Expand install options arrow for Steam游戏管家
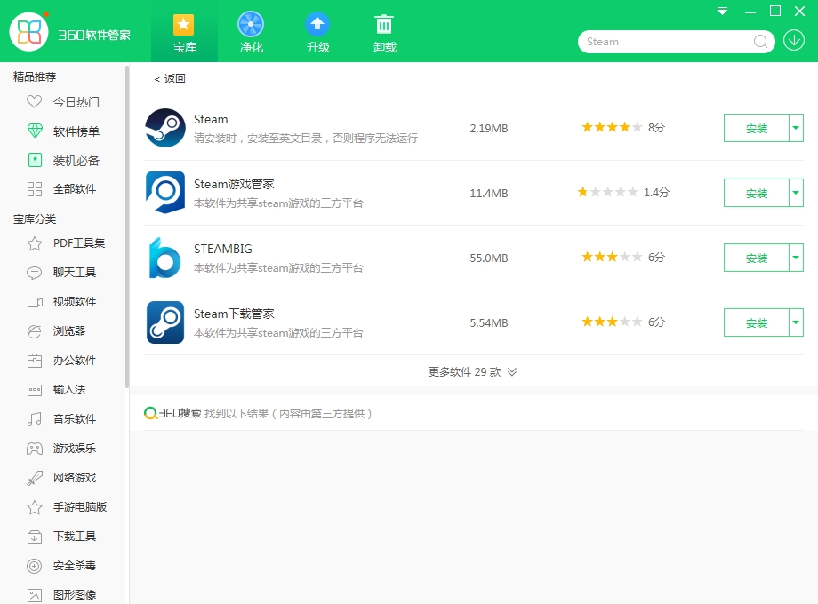This screenshot has height=604, width=818. (796, 193)
